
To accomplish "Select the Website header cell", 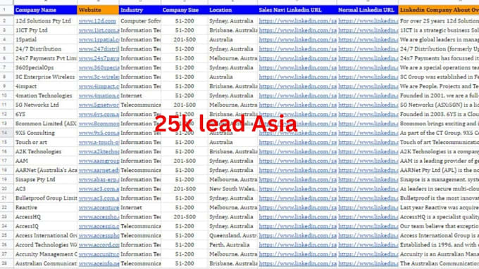I will pos(98,10).
